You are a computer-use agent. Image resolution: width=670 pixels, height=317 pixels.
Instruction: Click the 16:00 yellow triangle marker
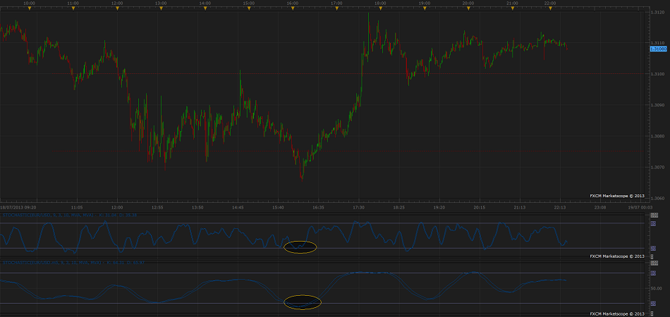click(291, 9)
